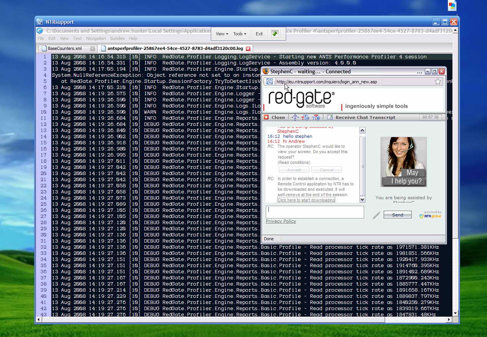Screen dimensions: 487x337
Task: Open the Help menu in the editor
Action: click(133, 38)
